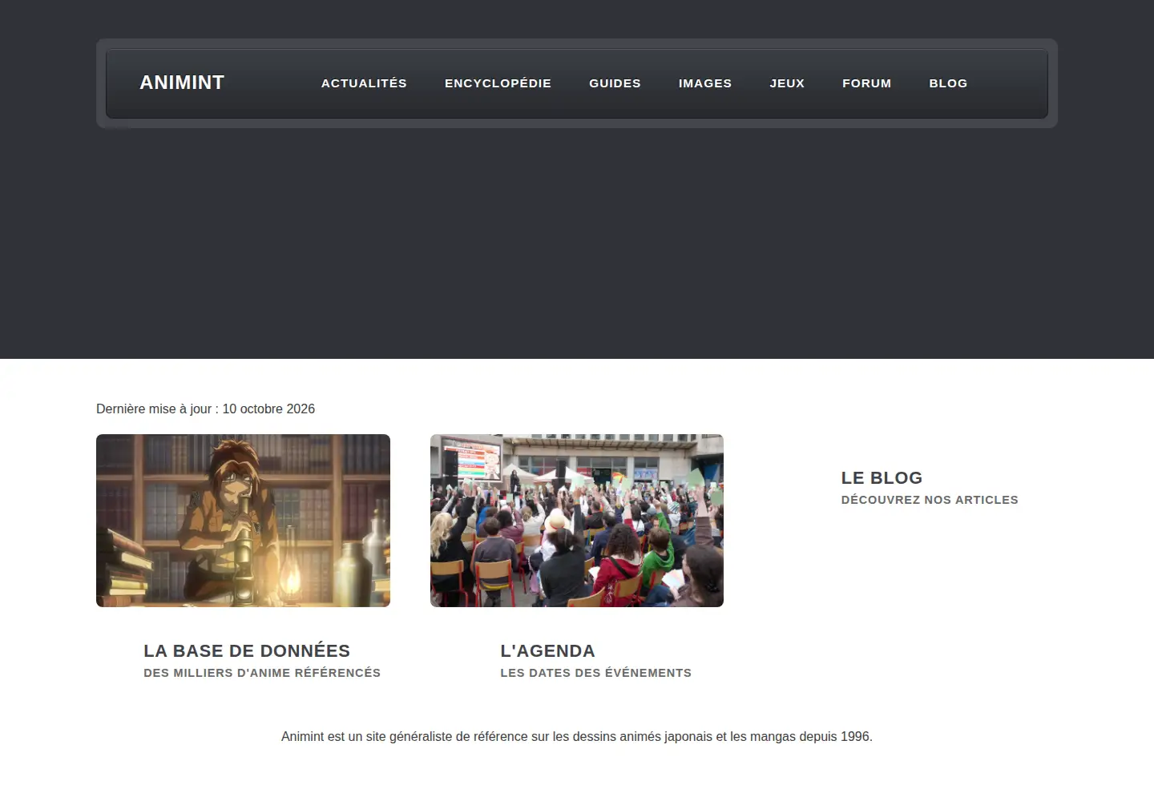The height and width of the screenshot is (801, 1154).
Task: Click 'Les dates des événements' subtitle
Action: (595, 673)
